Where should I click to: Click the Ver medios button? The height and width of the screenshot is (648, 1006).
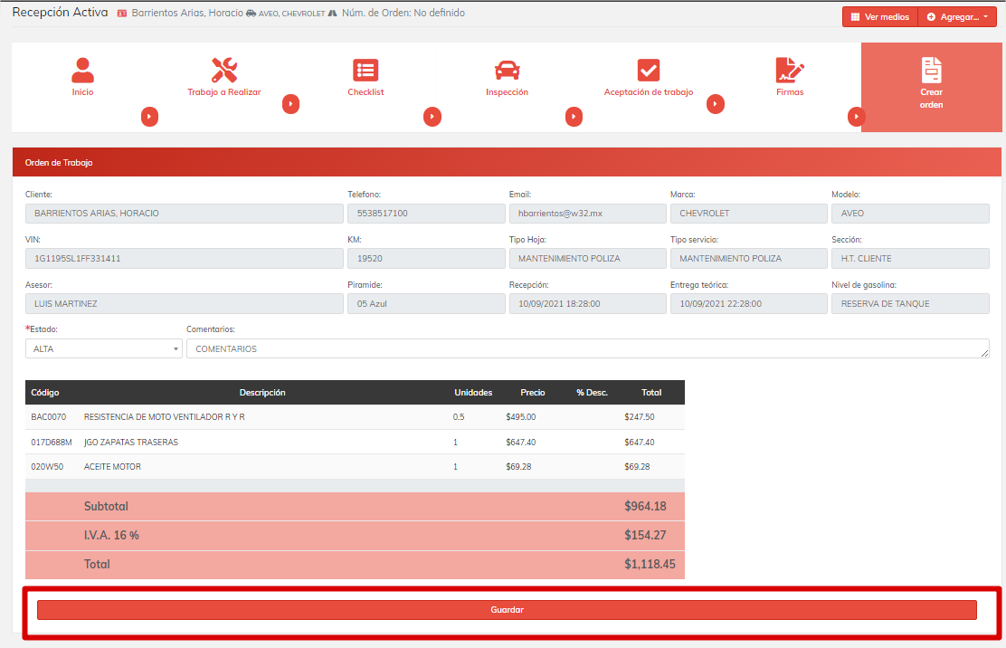[x=879, y=17]
